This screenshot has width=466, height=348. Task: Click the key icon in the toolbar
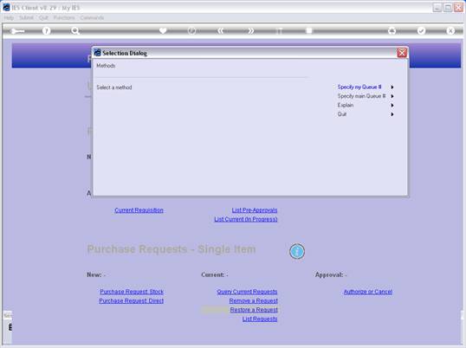coord(17,31)
